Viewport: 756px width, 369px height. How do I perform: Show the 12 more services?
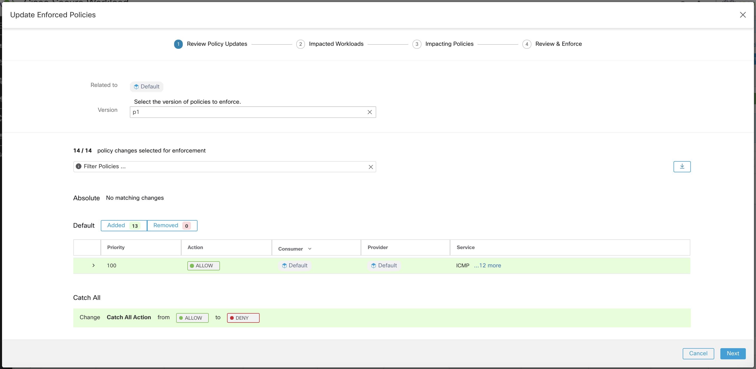click(487, 265)
